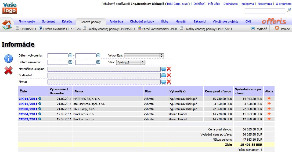
Task: Click action arrow for TABI Corp. row
Action: [269, 109]
